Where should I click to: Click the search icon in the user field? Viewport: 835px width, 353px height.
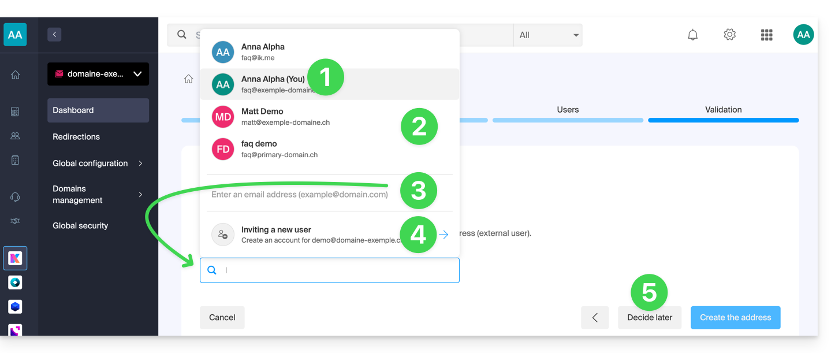click(212, 270)
